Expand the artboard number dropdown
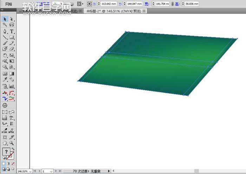This screenshot has width=246, height=174. click(52, 171)
